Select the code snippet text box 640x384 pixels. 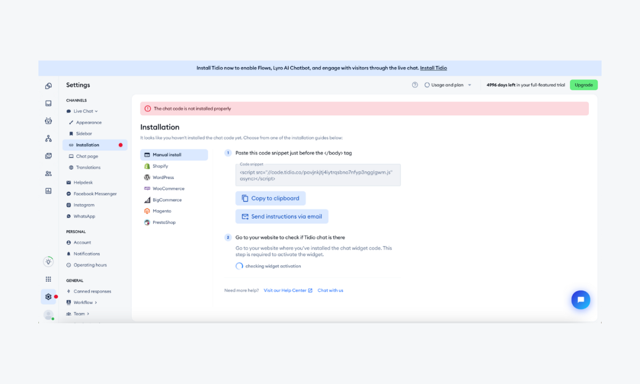(318, 175)
